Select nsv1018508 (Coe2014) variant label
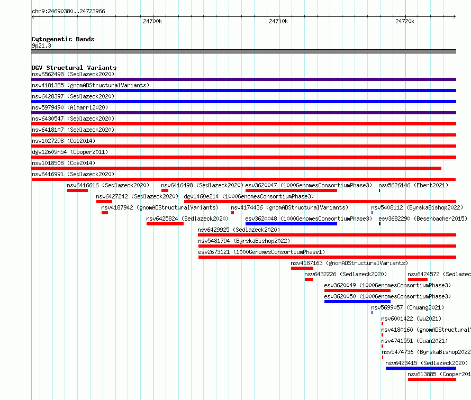 [64, 163]
